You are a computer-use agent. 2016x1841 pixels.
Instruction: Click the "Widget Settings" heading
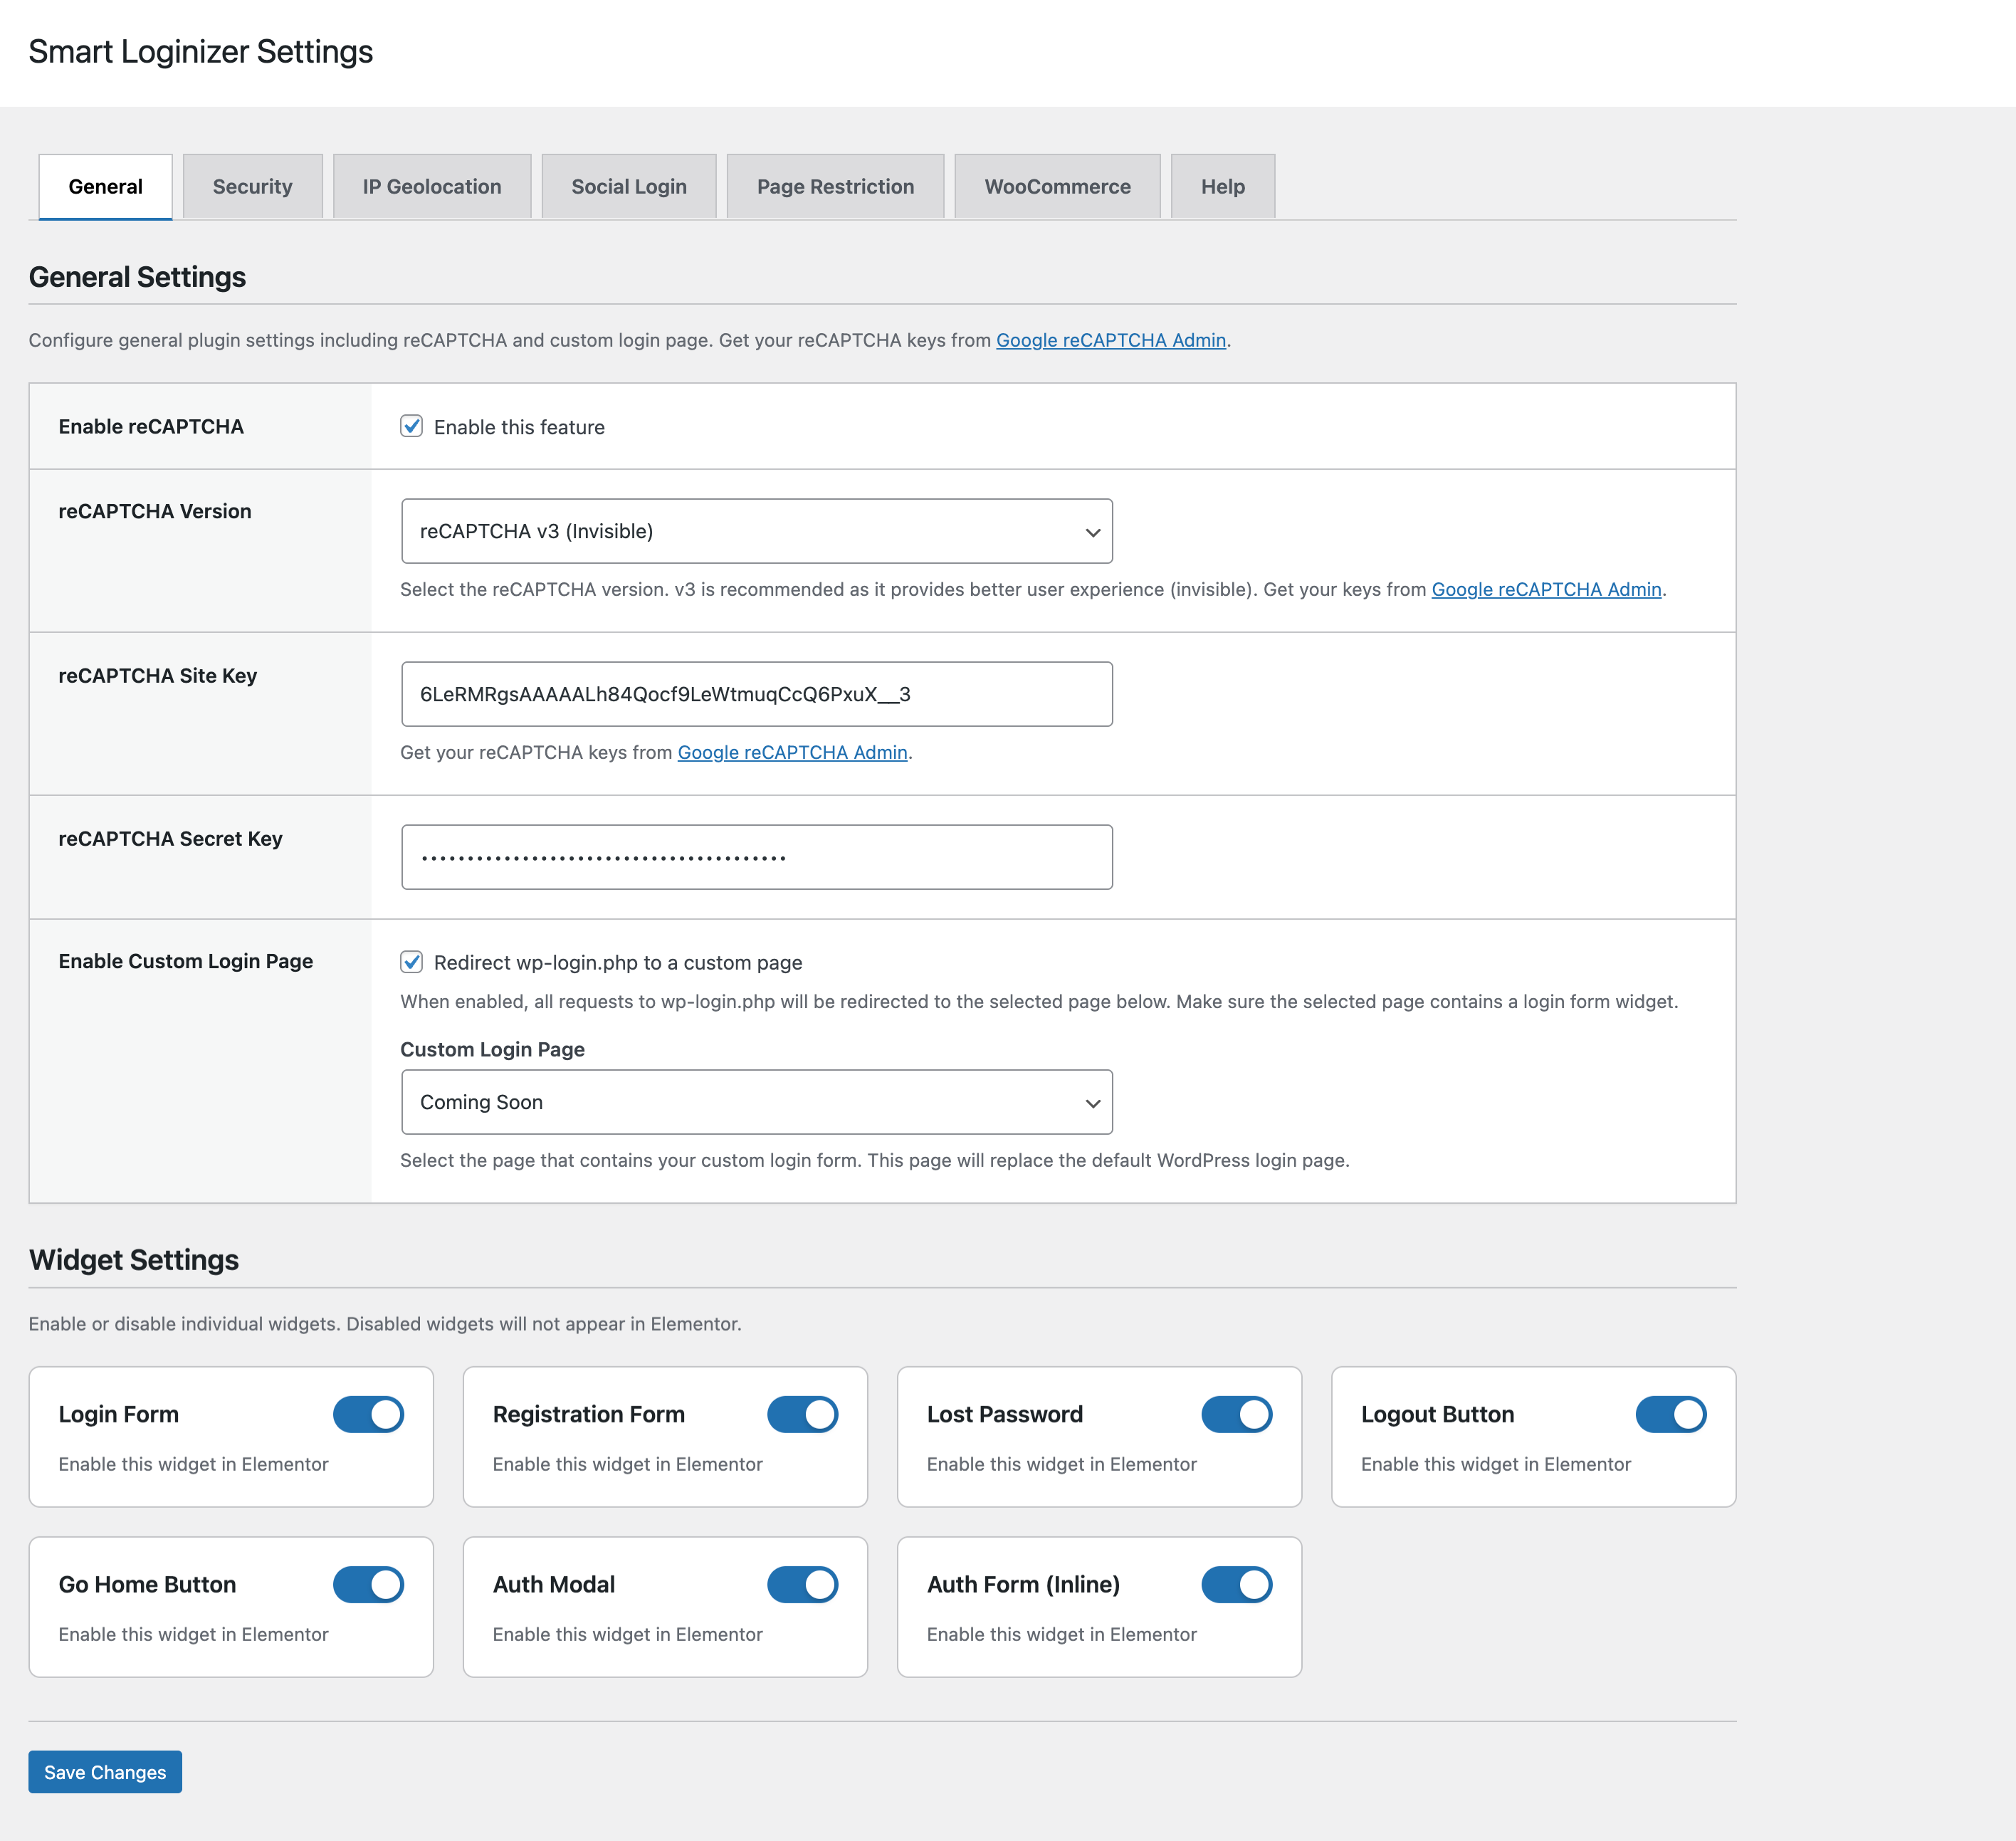coord(134,1260)
